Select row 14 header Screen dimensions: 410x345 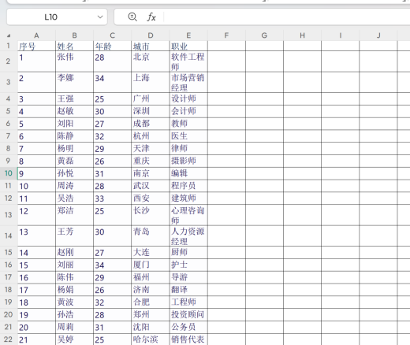click(9, 236)
